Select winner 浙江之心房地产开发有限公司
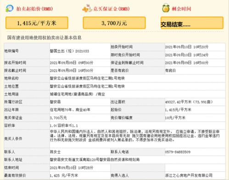The width and height of the screenshot is (229, 180). coord(189,175)
